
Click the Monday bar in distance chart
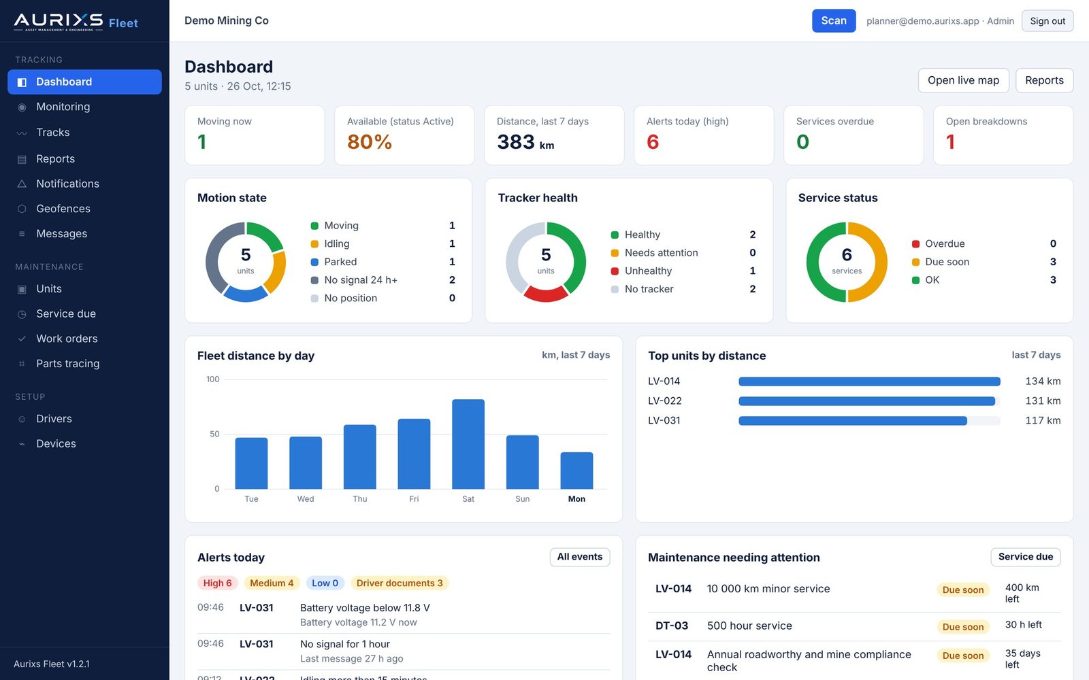coord(576,471)
